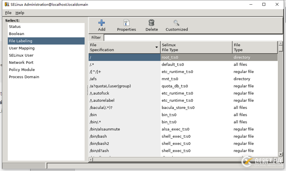Select the '/' root specification row

pos(183,57)
